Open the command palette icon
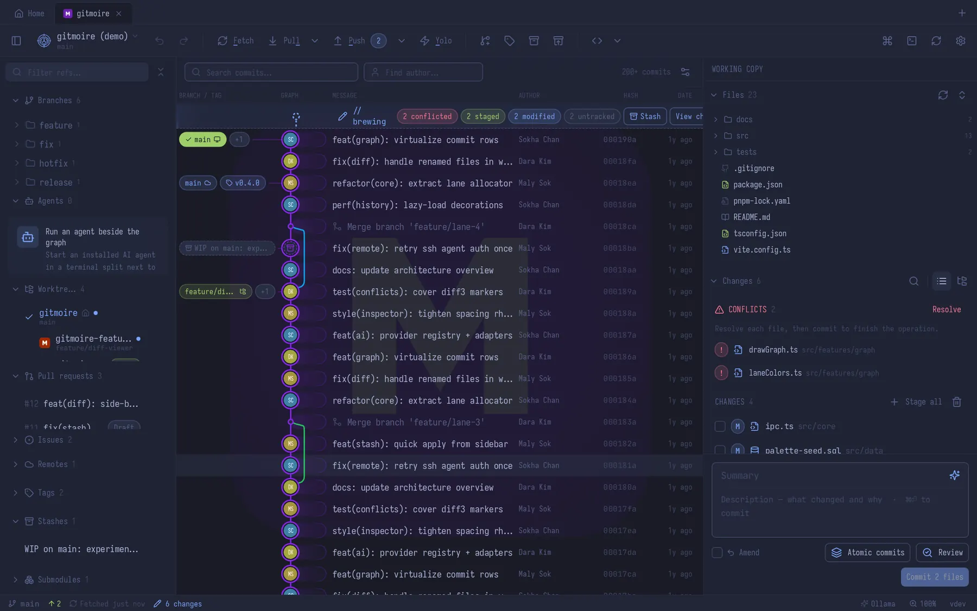Viewport: 977px width, 611px height. (x=887, y=41)
